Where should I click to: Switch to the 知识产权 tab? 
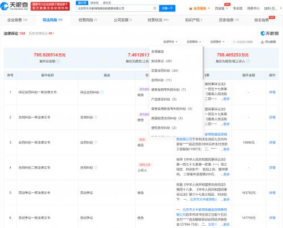tap(194, 20)
